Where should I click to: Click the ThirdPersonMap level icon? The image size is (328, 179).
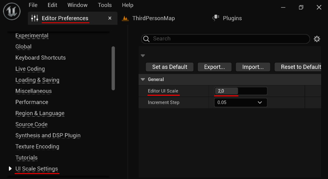pyautogui.click(x=125, y=18)
